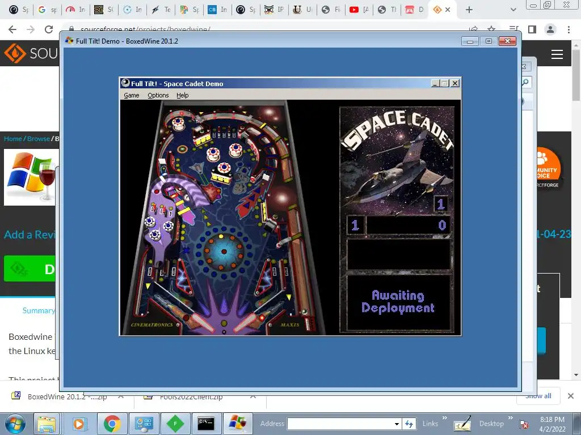The width and height of the screenshot is (581, 435).
Task: Open the Options menu in Space Cadet
Action: point(158,95)
